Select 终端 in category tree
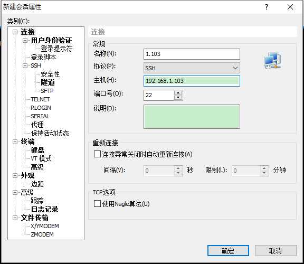Viewport: 304px width, 264px height. [x=27, y=142]
